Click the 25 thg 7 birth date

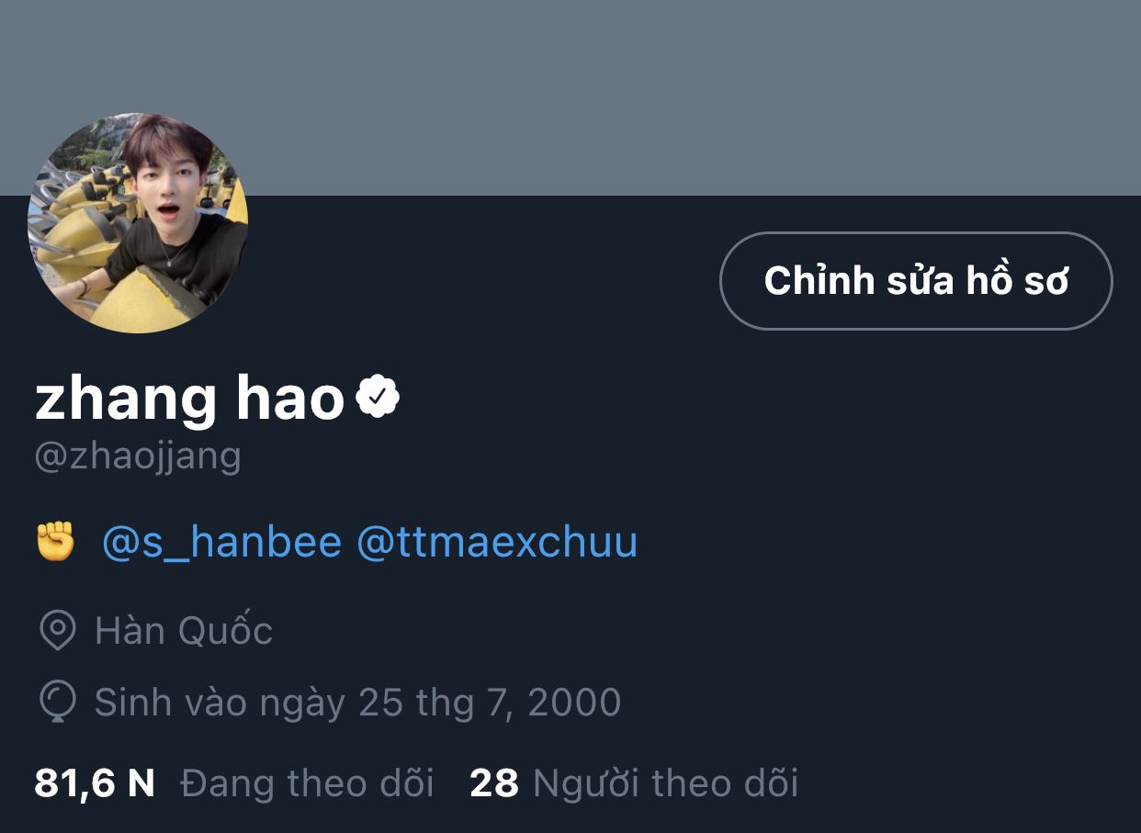coord(435,703)
